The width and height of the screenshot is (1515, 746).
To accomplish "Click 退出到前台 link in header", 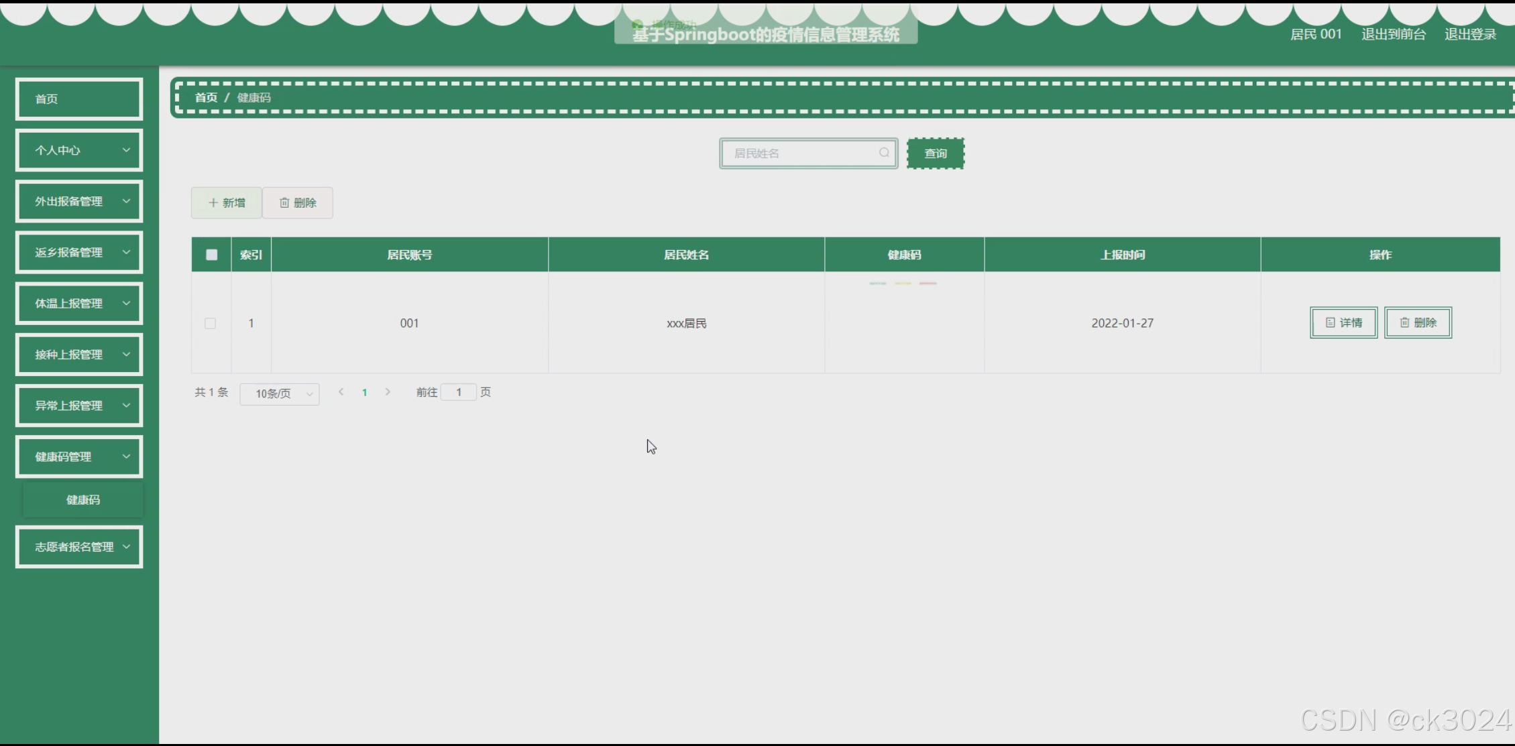I will [1393, 34].
